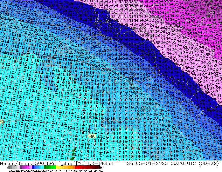Click the yellow swatch in the color scale
Viewport: 222px width, 172px height.
[57, 167]
